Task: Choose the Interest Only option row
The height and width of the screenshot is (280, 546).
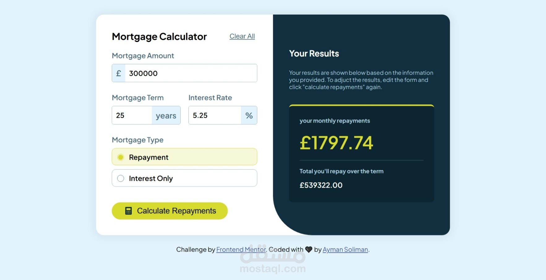Action: pyautogui.click(x=184, y=178)
